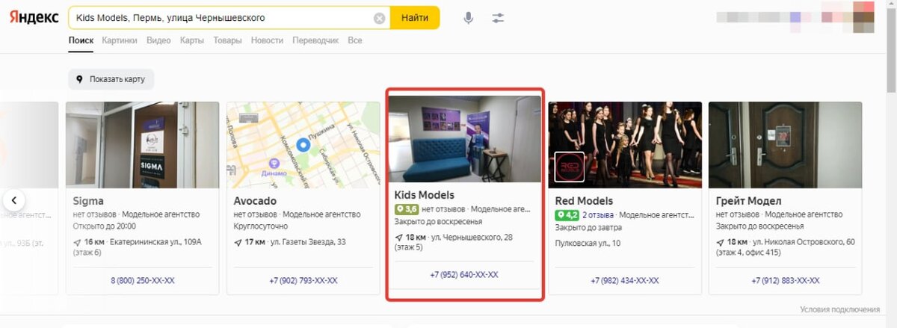Click the yellow Найти search button
The width and height of the screenshot is (897, 328).
pyautogui.click(x=415, y=18)
